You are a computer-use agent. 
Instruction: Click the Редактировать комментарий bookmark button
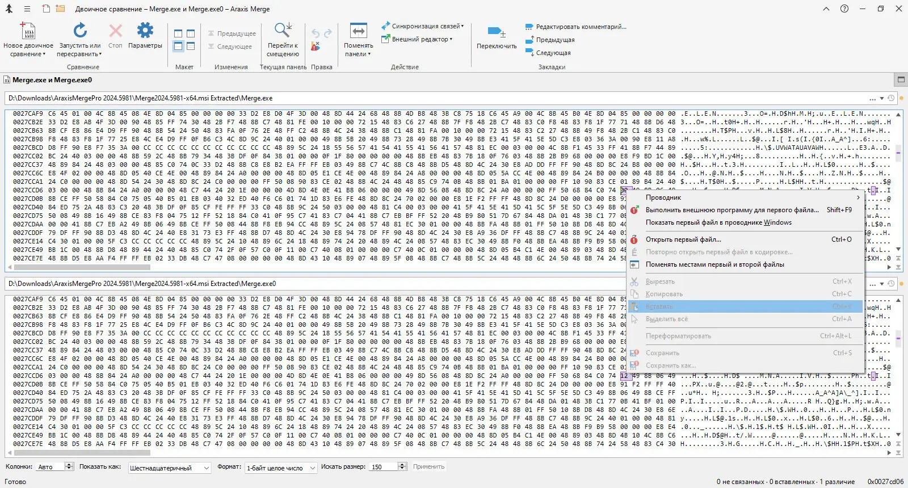click(575, 27)
